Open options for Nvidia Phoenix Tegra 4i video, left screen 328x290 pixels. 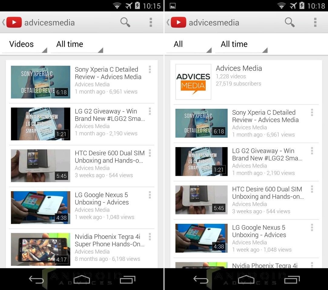coord(150,237)
